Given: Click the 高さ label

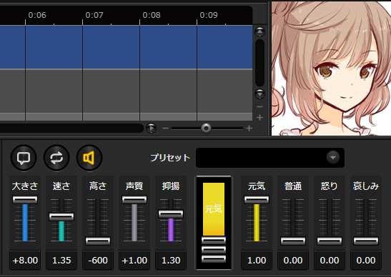Looking at the screenshot, I should (x=98, y=186).
